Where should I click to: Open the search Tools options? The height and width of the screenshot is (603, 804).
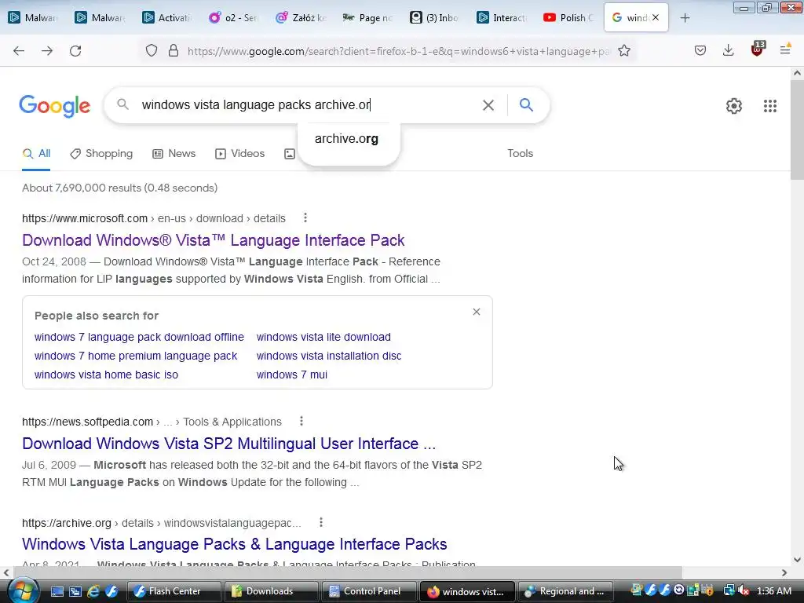pyautogui.click(x=520, y=153)
